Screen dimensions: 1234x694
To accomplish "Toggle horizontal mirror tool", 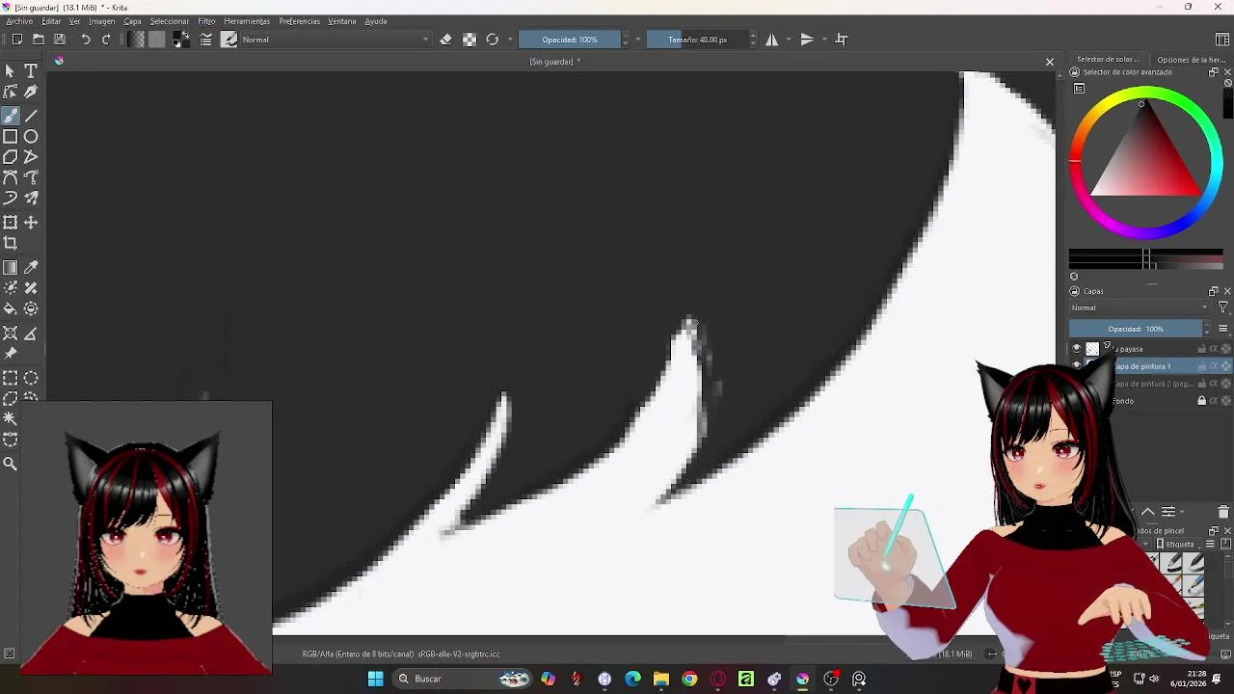I will pyautogui.click(x=771, y=40).
